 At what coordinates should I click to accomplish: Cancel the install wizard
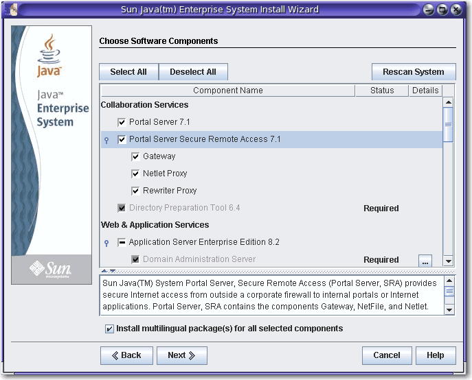[387, 355]
